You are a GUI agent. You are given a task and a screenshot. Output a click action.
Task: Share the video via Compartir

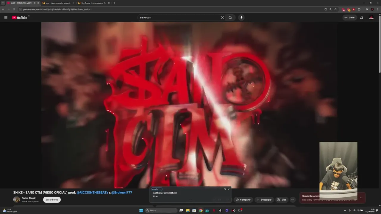coord(243,200)
